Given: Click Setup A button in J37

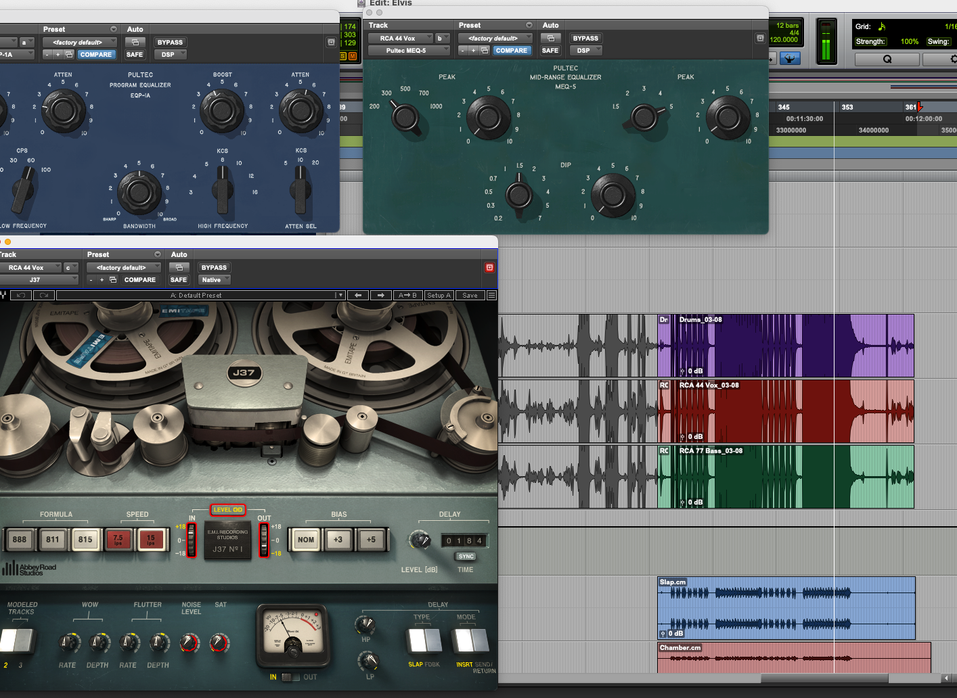Looking at the screenshot, I should [x=439, y=296].
